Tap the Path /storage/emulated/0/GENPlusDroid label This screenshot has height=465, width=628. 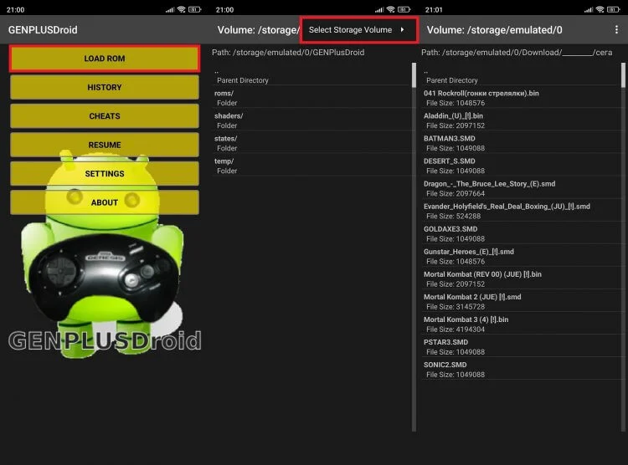(288, 53)
